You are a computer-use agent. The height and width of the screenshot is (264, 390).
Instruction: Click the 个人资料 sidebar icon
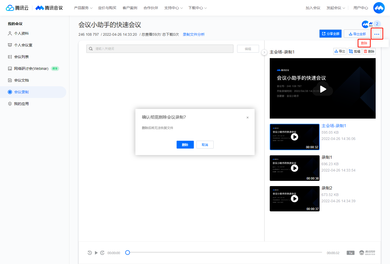pos(10,33)
